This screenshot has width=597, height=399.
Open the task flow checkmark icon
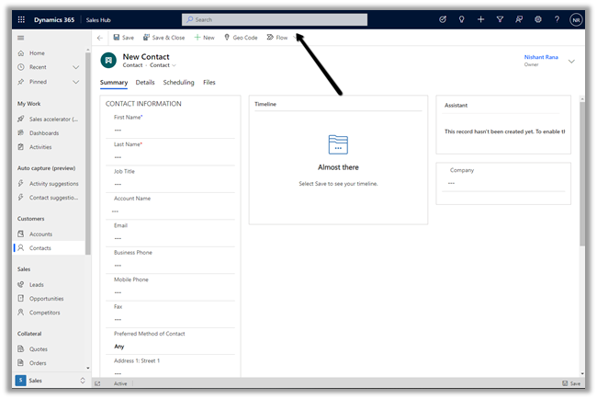coord(443,19)
